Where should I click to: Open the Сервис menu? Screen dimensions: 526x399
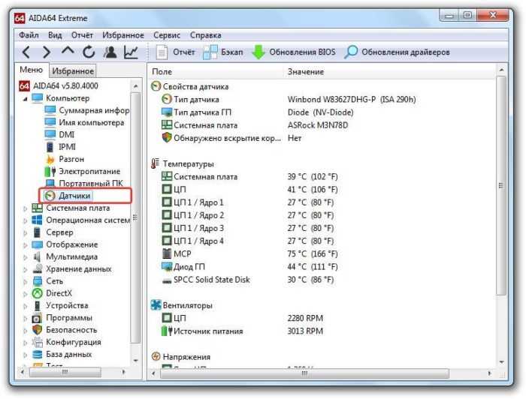167,35
